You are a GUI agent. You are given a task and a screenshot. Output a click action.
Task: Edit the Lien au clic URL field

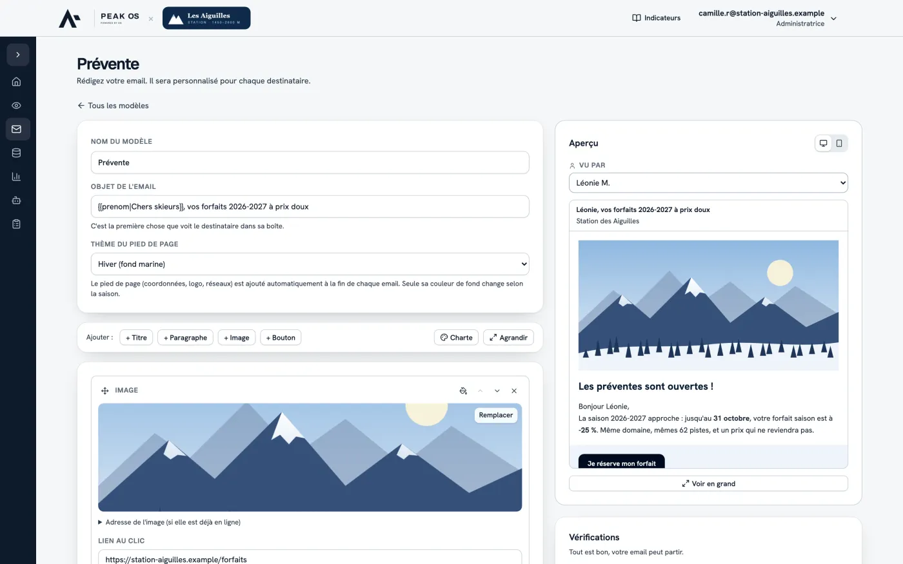pyautogui.click(x=310, y=558)
